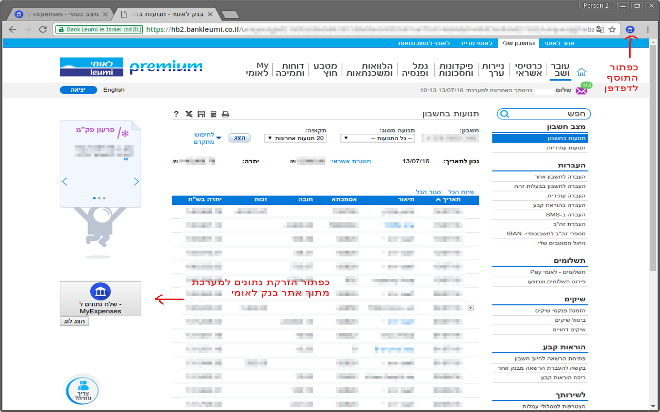Click the print icon above the transactions

(x=225, y=114)
